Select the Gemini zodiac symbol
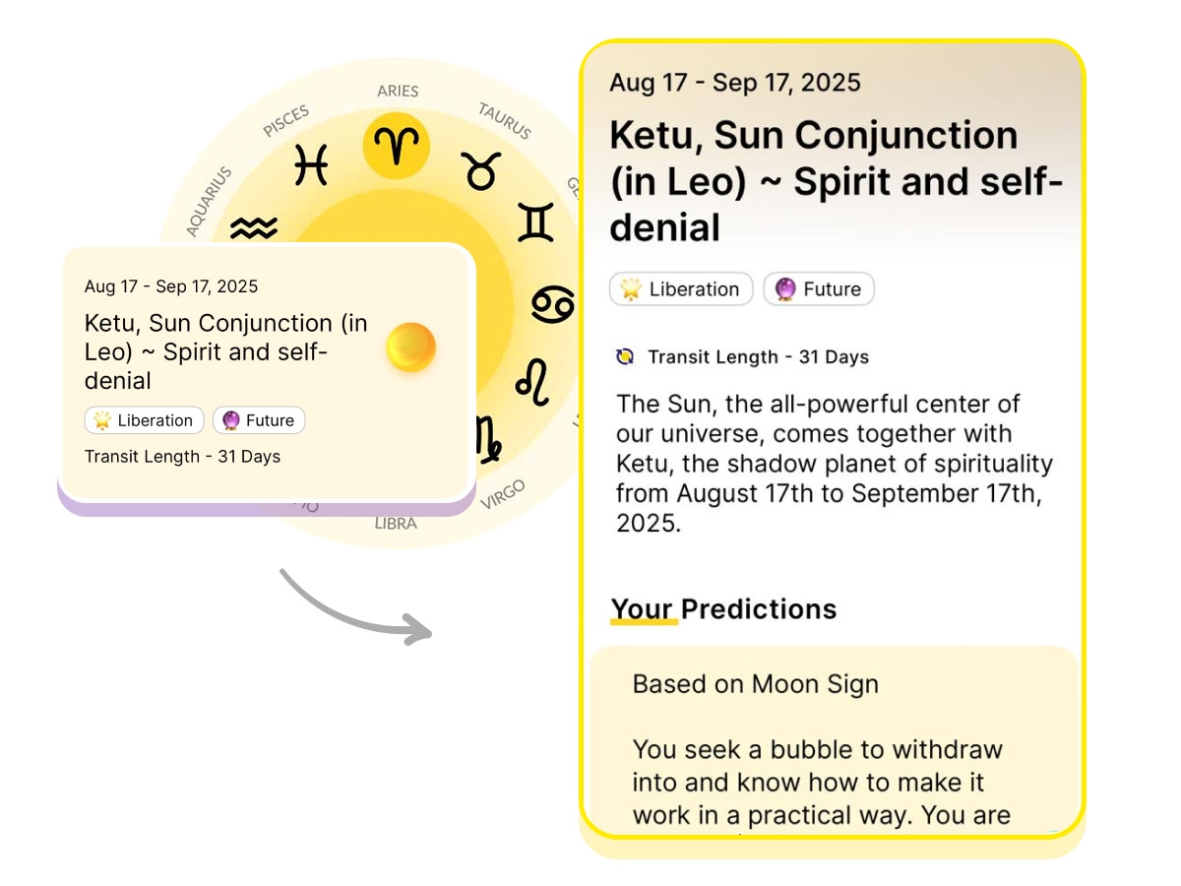Viewport: 1181px width, 886px height. tap(535, 221)
